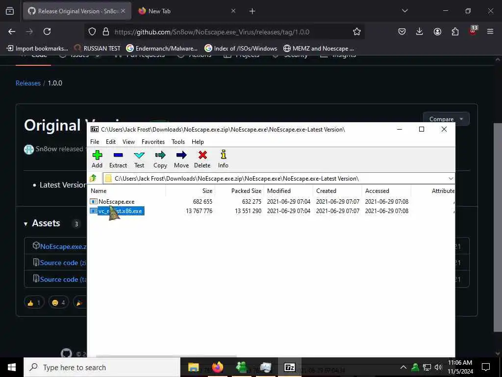The width and height of the screenshot is (502, 377).
Task: Open the Endermanch/Malware bookmark
Action: click(x=162, y=49)
